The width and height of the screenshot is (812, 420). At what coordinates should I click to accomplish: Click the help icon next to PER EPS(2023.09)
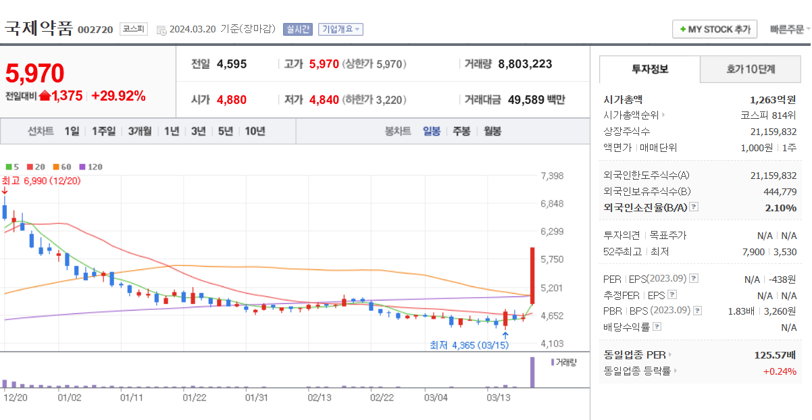click(694, 279)
